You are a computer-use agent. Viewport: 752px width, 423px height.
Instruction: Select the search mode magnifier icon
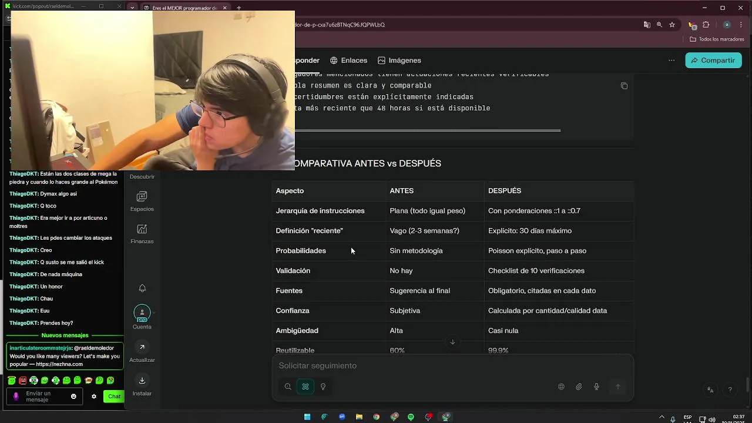pyautogui.click(x=288, y=387)
